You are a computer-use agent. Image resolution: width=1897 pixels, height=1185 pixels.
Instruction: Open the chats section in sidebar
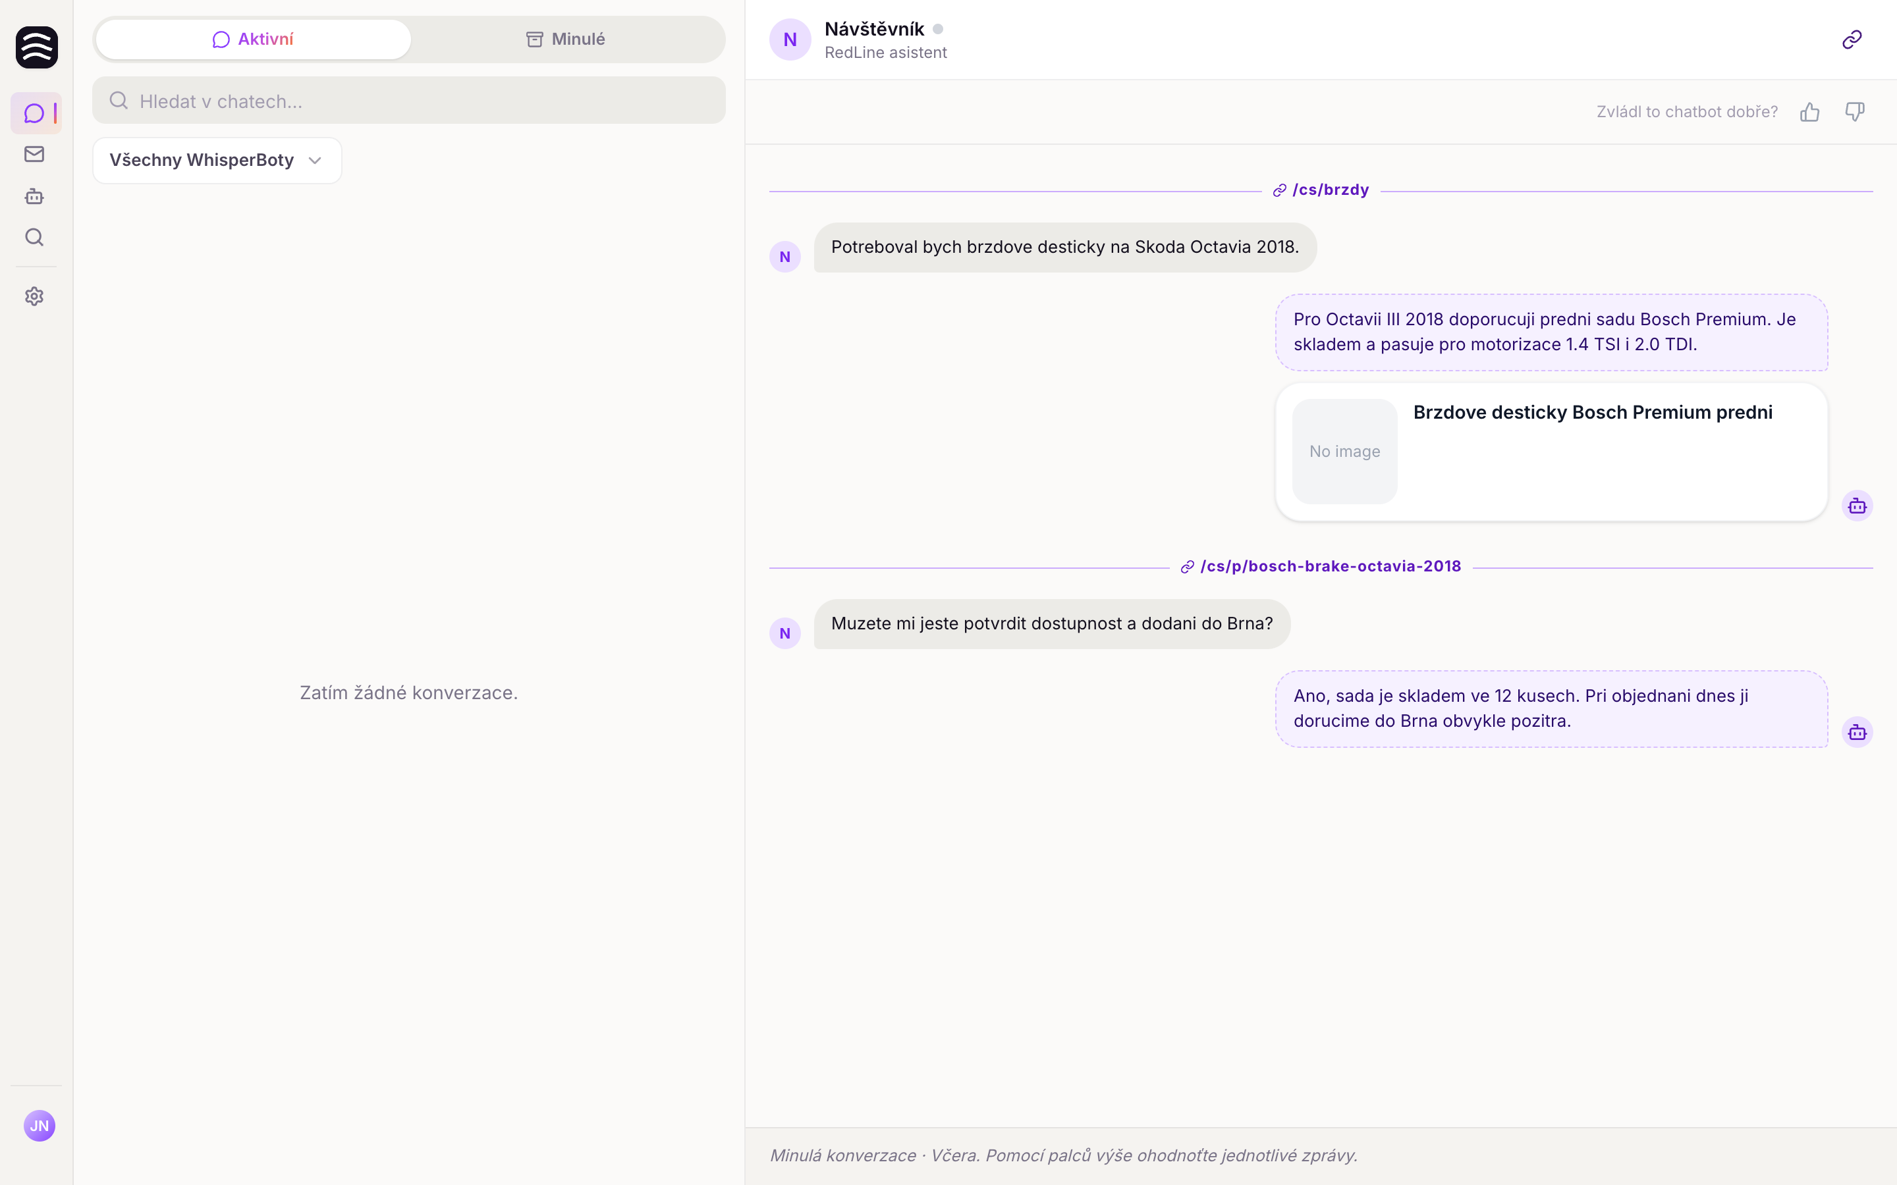36,113
